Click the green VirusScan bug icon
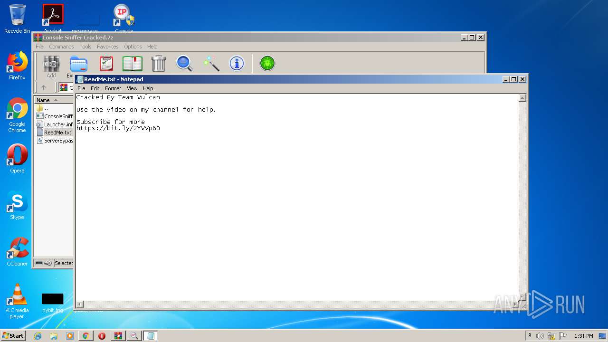Screen dimensions: 608x342 click(x=267, y=63)
